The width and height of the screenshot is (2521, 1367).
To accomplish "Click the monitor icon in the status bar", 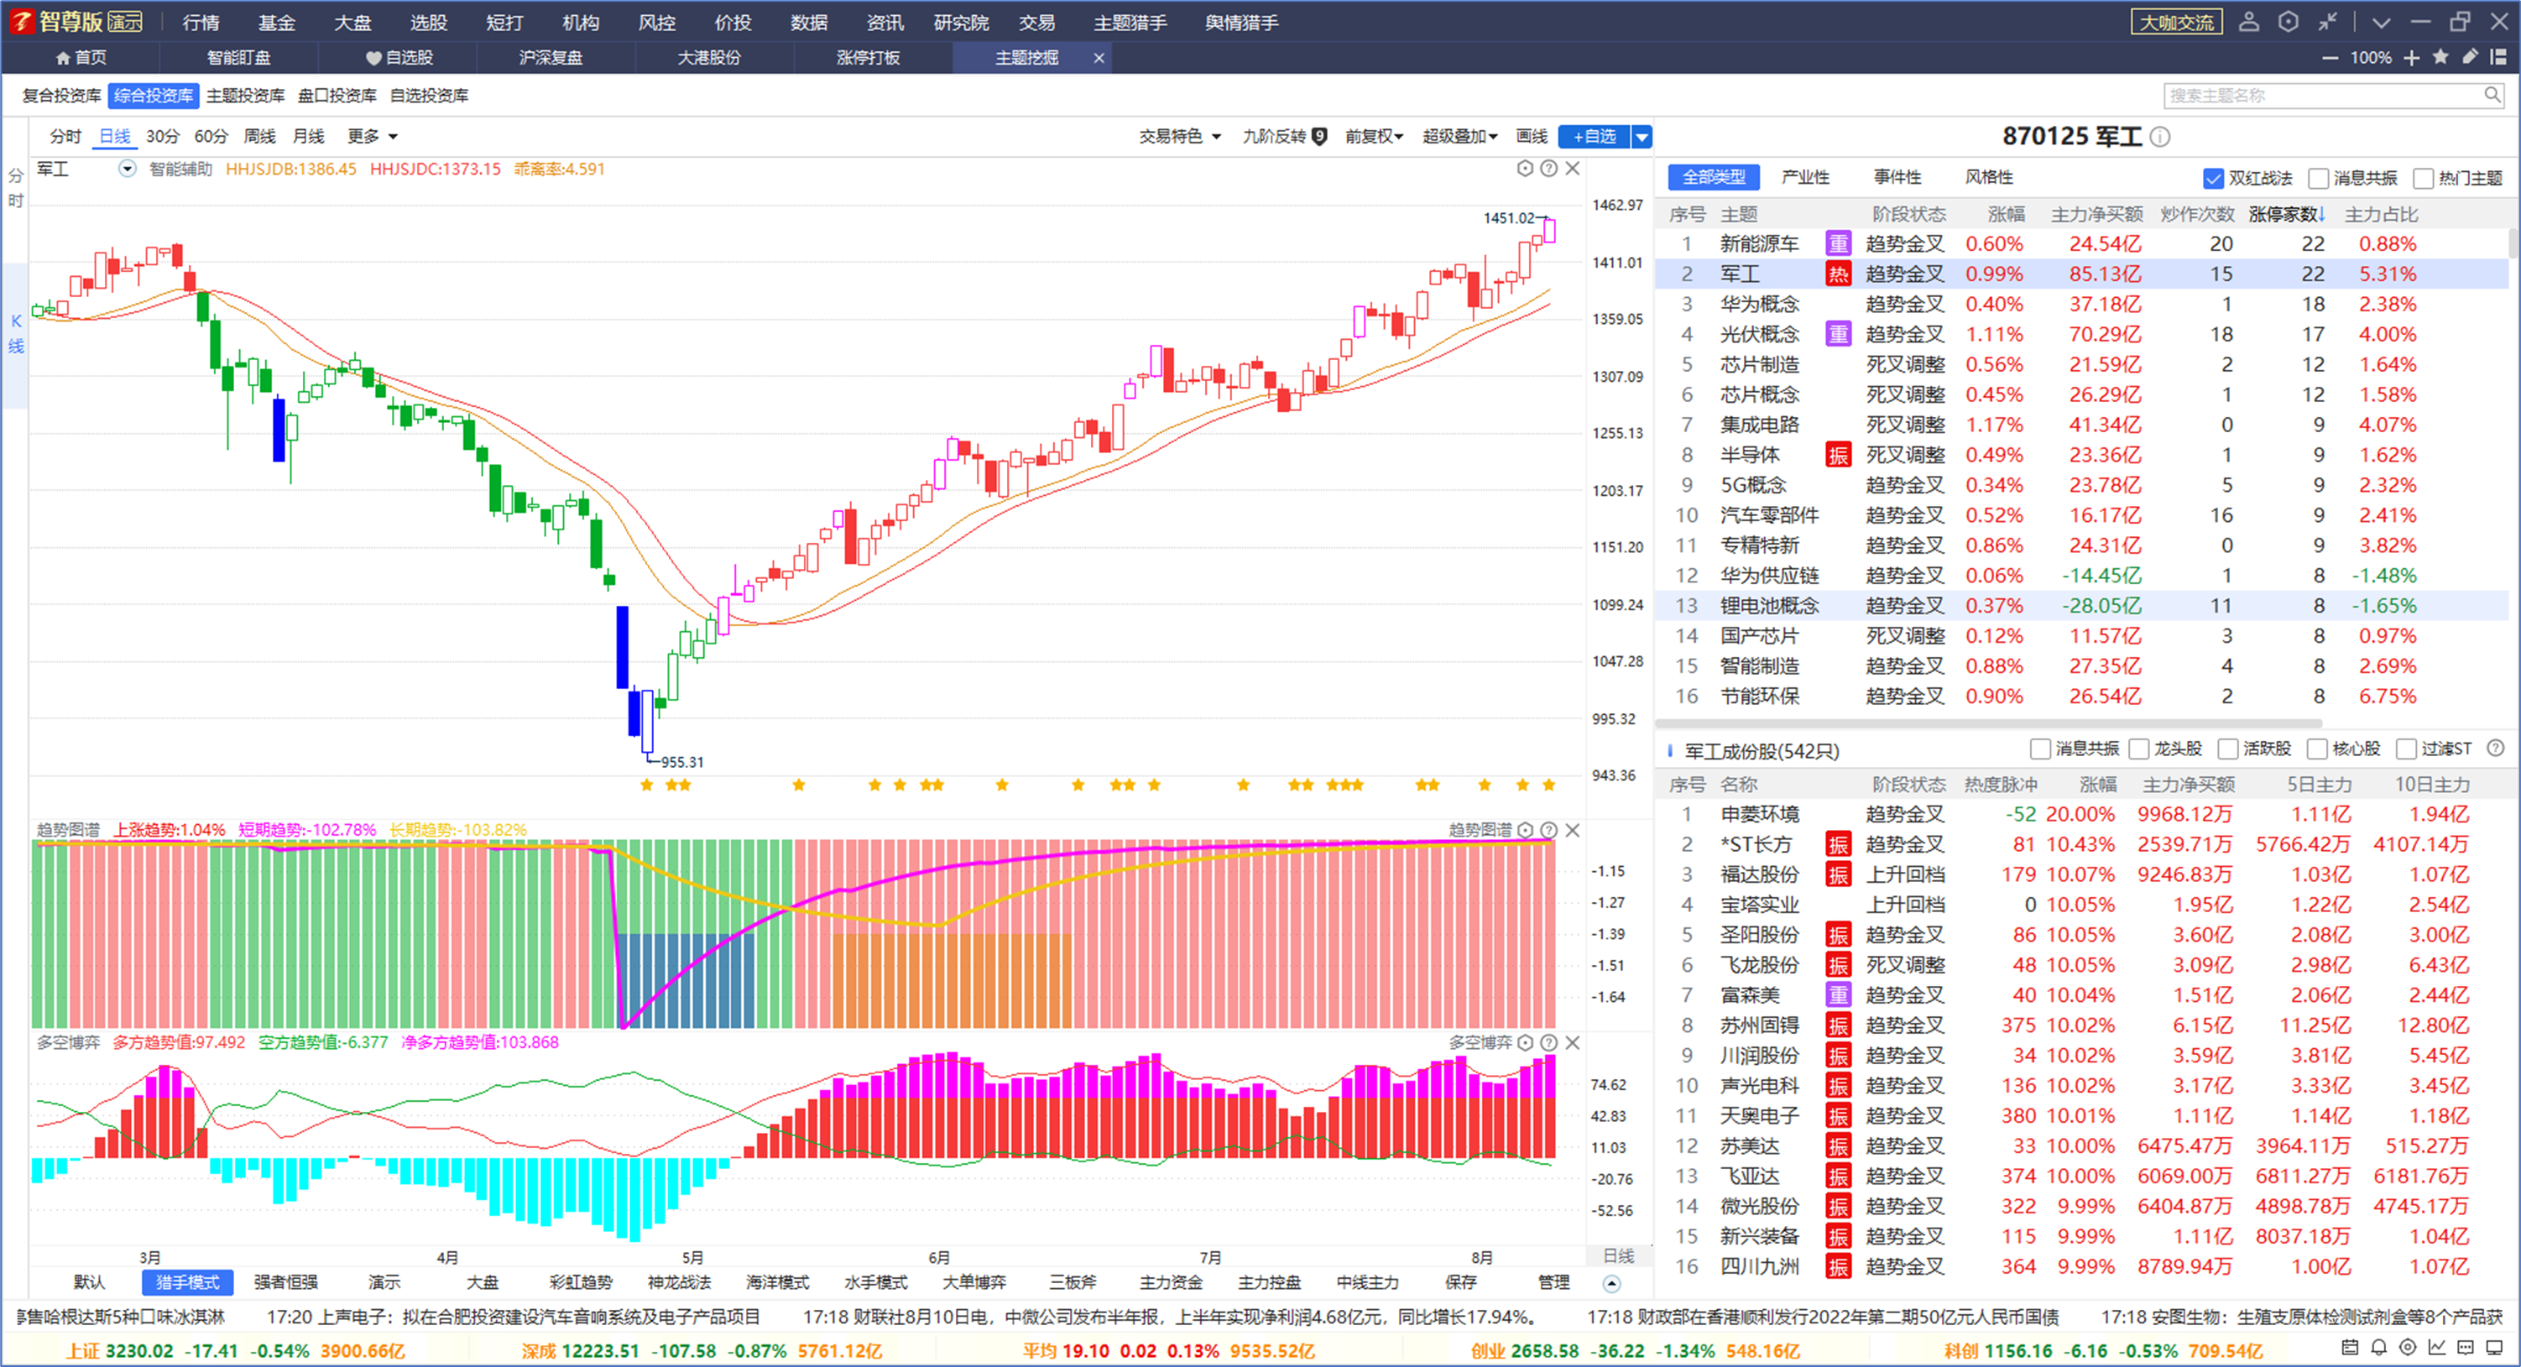I will tap(2495, 1348).
